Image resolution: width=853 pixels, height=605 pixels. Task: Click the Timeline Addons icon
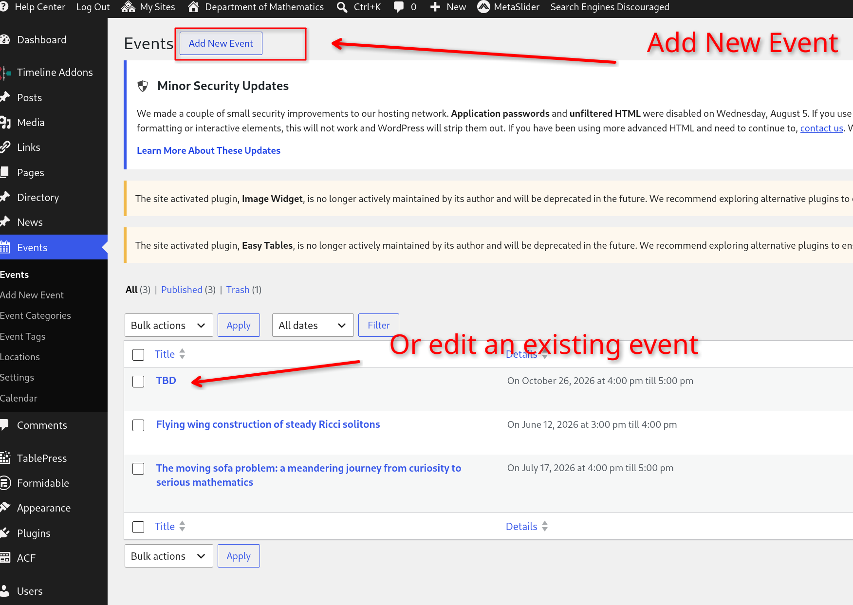tap(5, 73)
